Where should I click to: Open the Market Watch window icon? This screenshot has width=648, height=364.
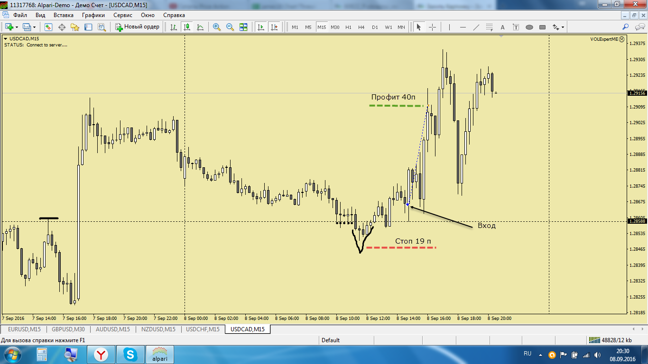(48, 27)
